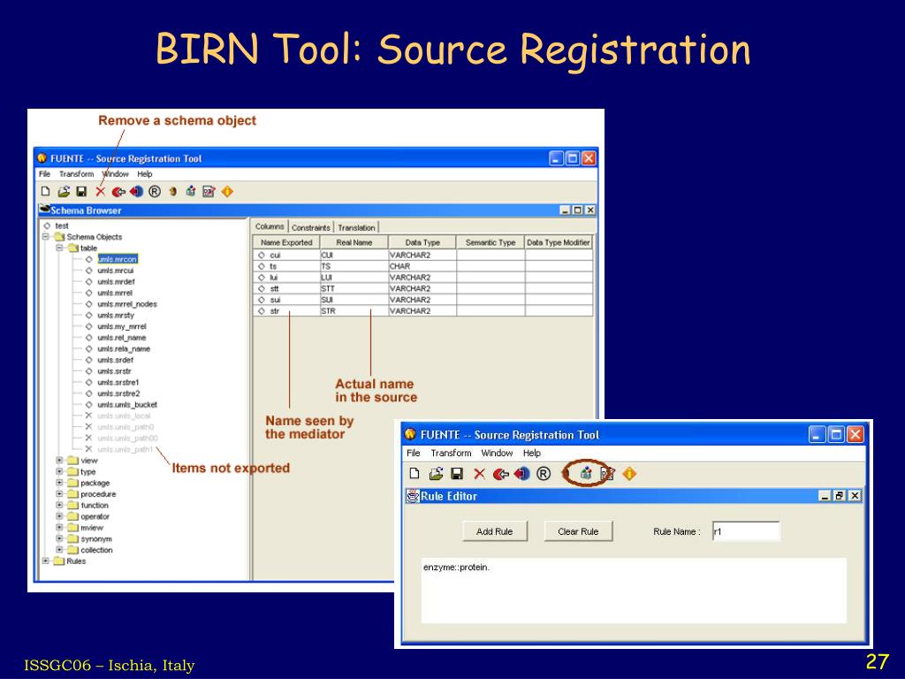Click the New document icon in Schema Browser window
905x679 pixels.
[46, 192]
